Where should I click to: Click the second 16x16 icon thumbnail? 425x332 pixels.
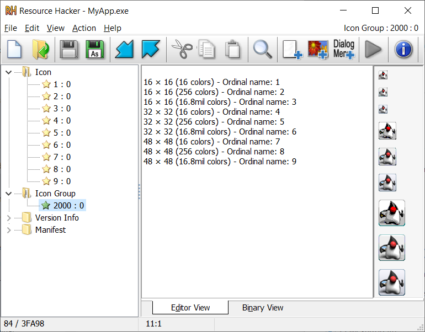[x=383, y=92]
